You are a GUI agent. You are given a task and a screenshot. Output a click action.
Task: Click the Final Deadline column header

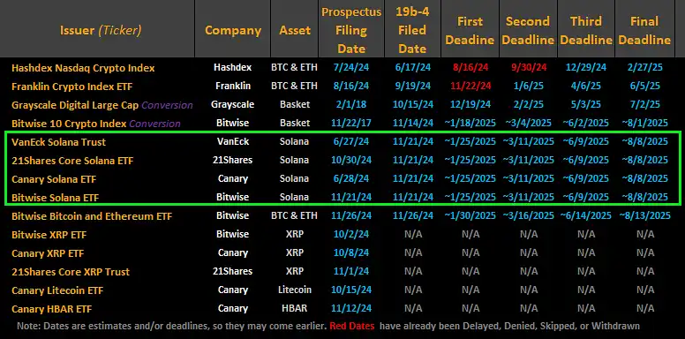644,31
